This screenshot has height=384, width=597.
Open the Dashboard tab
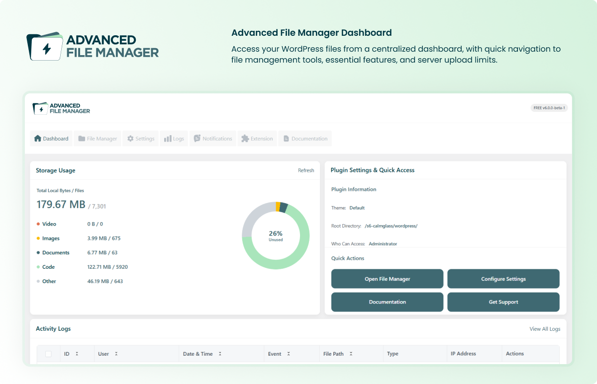pyautogui.click(x=51, y=139)
